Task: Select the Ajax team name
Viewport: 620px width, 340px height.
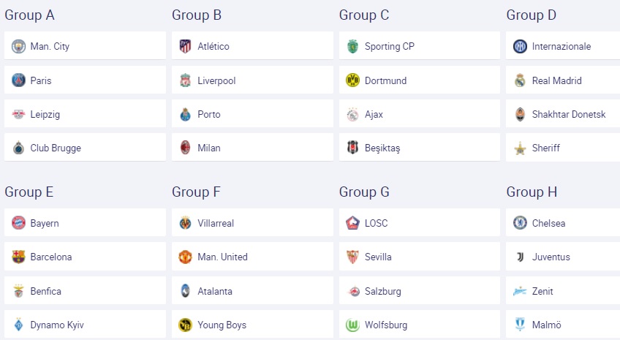Action: 374,114
